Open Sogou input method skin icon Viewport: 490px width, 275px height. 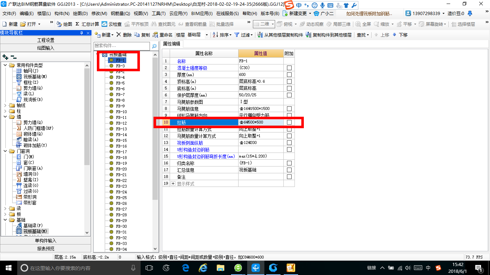tap(346, 5)
